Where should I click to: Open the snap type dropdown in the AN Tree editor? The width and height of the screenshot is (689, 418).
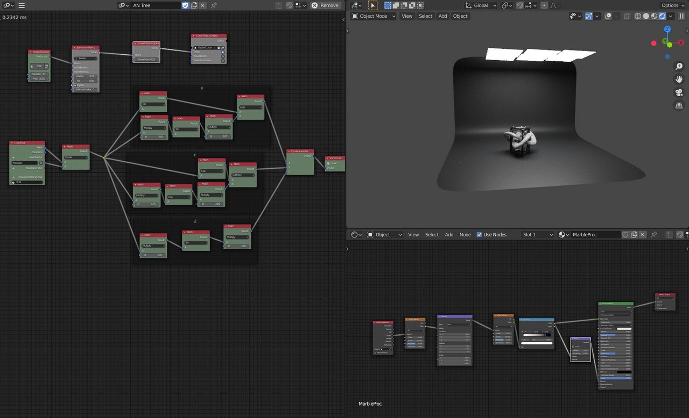(x=300, y=5)
